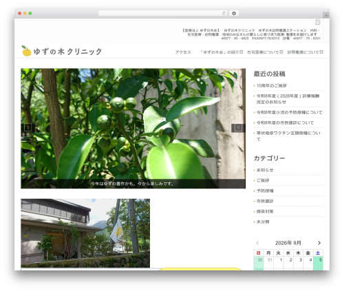Screen dimensions: 344x291
Task: Open post 帯状疱疹ワクチン定期接種について
Action: coord(288,136)
